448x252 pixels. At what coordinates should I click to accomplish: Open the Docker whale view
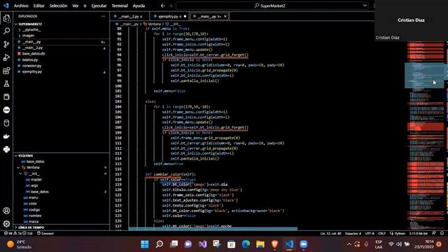[x=6, y=136]
